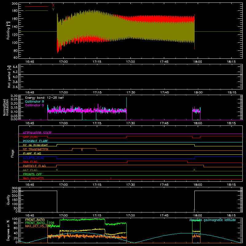Click the 'Absolute geomagnetic latitude' label
246x246 pixels.
tap(212, 220)
